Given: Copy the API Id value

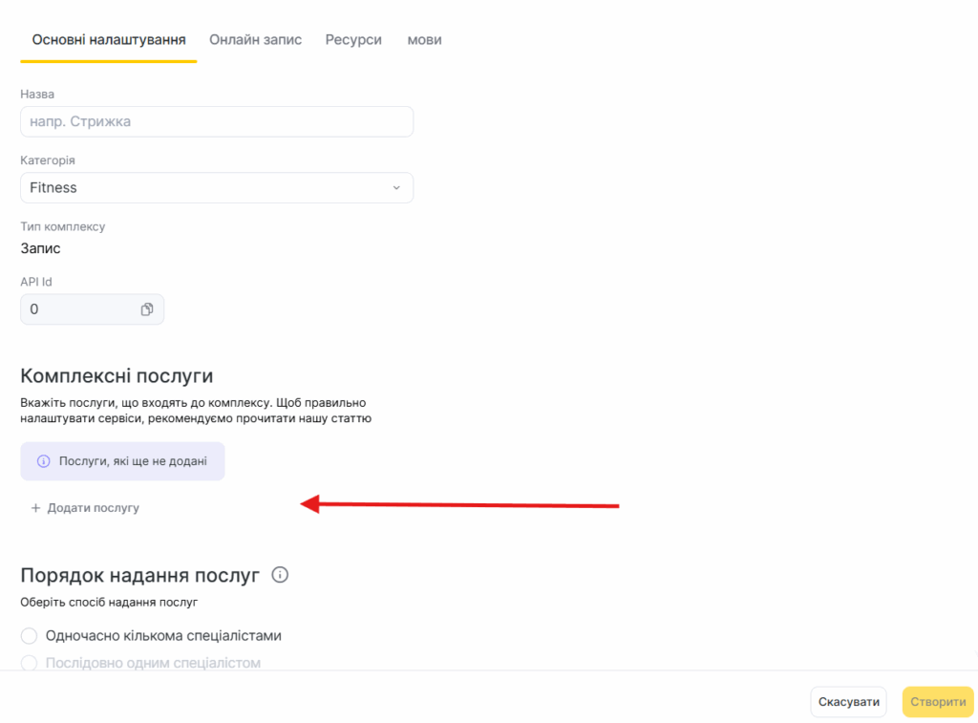Looking at the screenshot, I should pyautogui.click(x=147, y=309).
